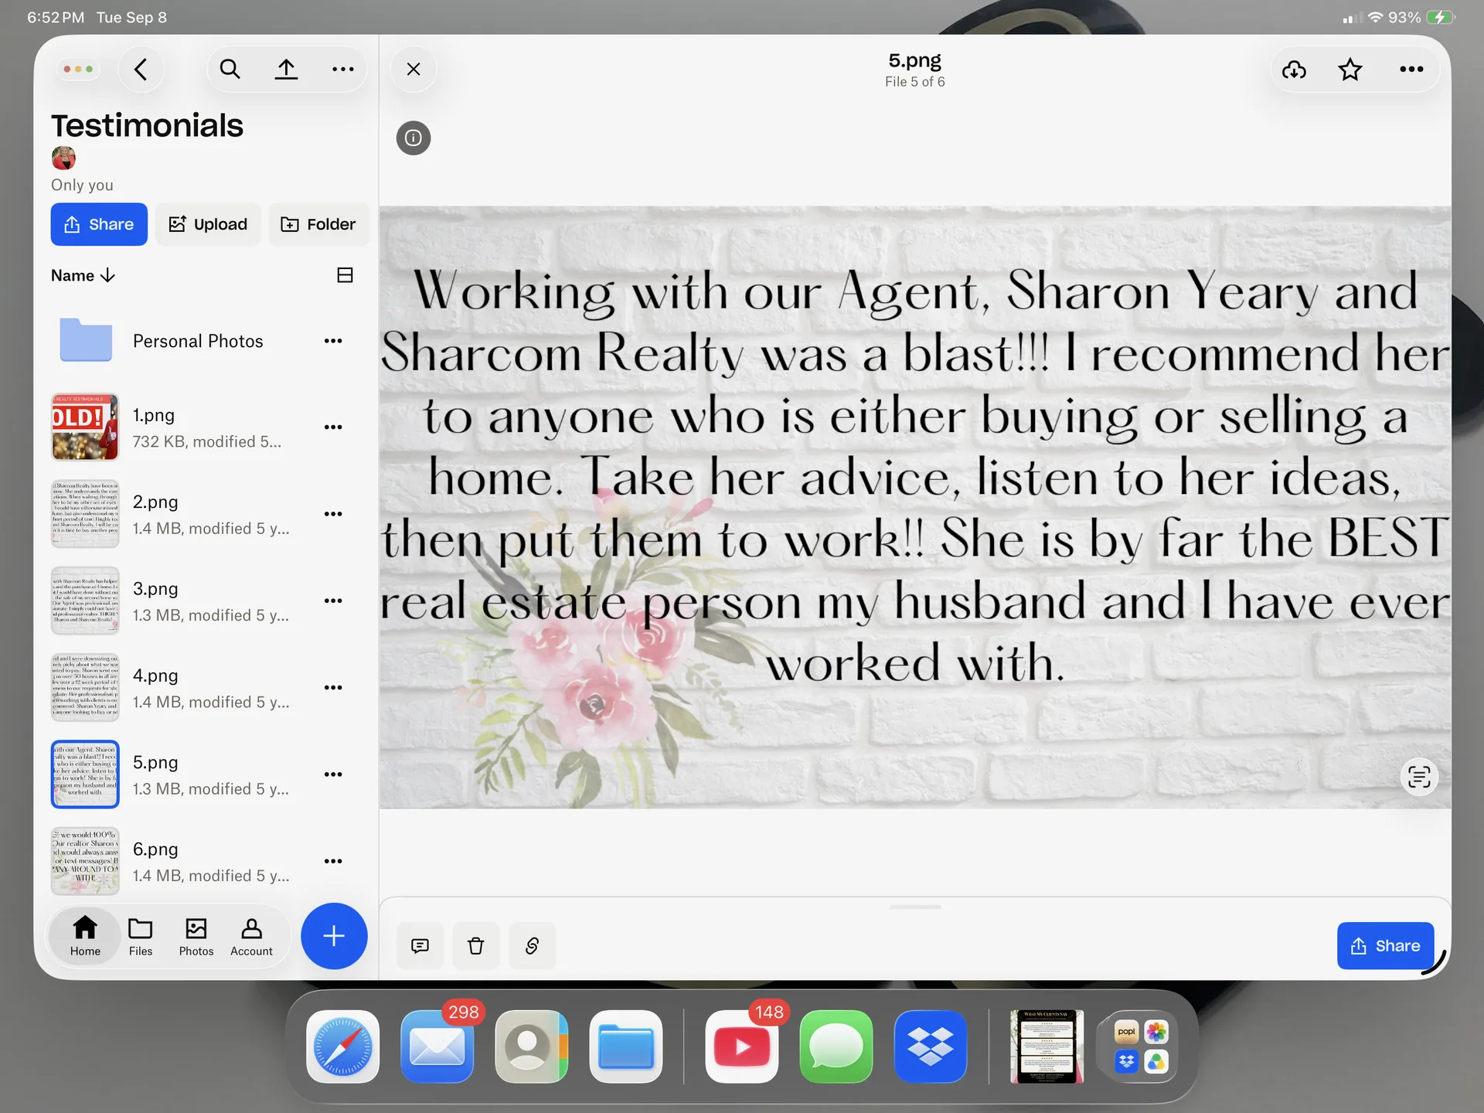This screenshot has height=1113, width=1484.
Task: Open options for 3.png
Action: pyautogui.click(x=333, y=601)
